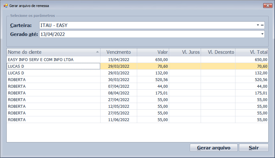Click the Vl. Juros column header
The height and width of the screenshot is (158, 275).
pyautogui.click(x=185, y=52)
